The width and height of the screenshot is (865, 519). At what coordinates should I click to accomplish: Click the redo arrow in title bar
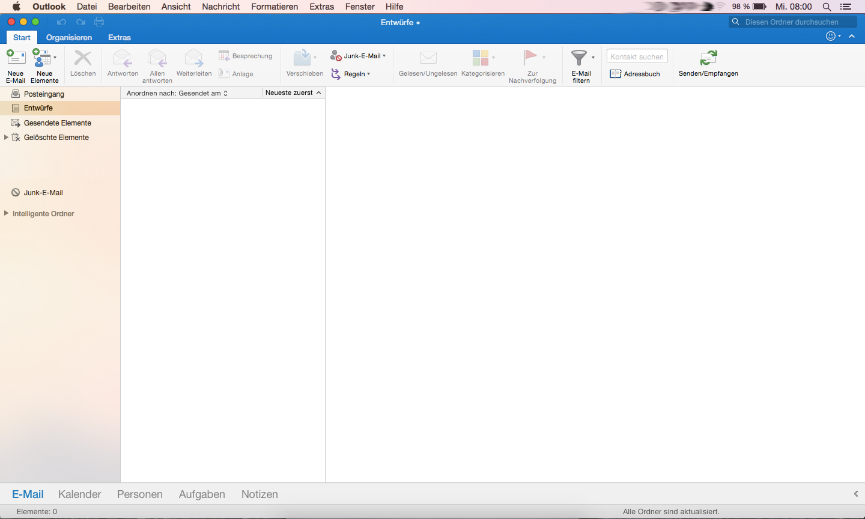(80, 22)
